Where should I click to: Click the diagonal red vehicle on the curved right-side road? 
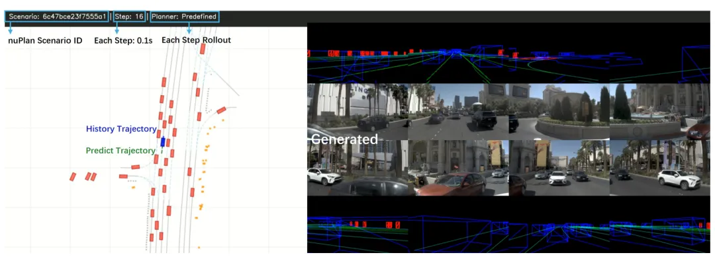point(221,110)
